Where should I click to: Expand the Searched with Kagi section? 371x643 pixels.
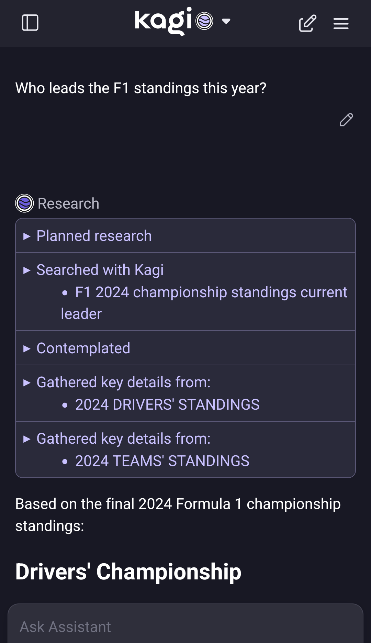(x=100, y=269)
